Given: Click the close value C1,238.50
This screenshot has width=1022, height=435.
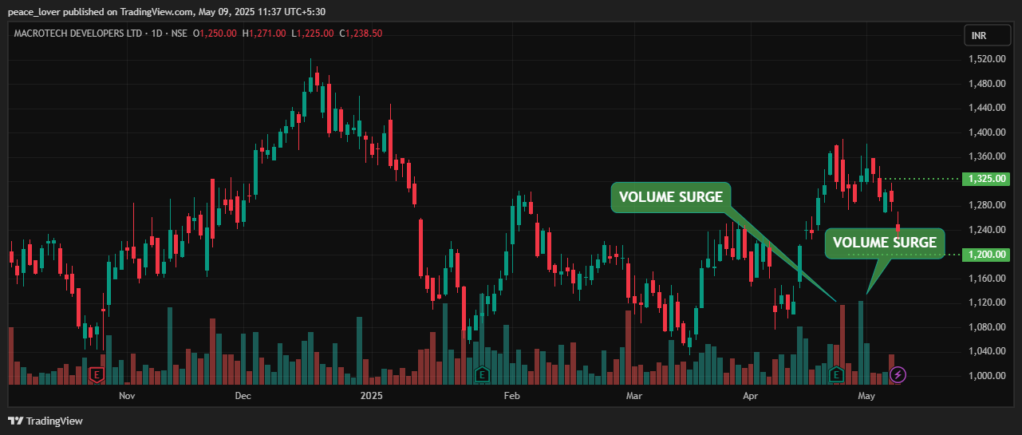Looking at the screenshot, I should pyautogui.click(x=361, y=34).
